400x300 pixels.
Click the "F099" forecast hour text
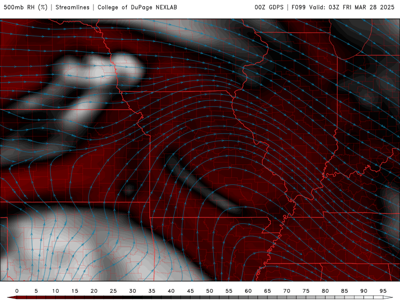click(298, 7)
